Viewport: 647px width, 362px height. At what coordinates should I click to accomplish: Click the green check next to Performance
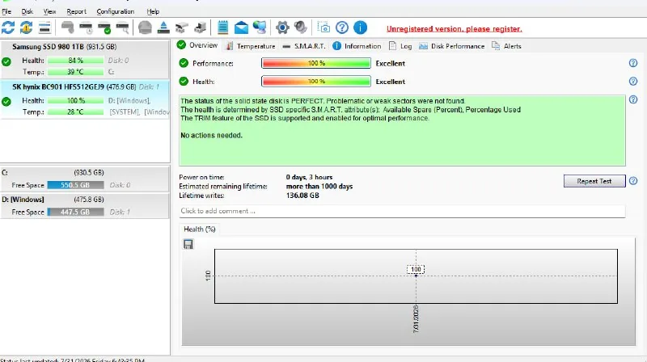[184, 63]
